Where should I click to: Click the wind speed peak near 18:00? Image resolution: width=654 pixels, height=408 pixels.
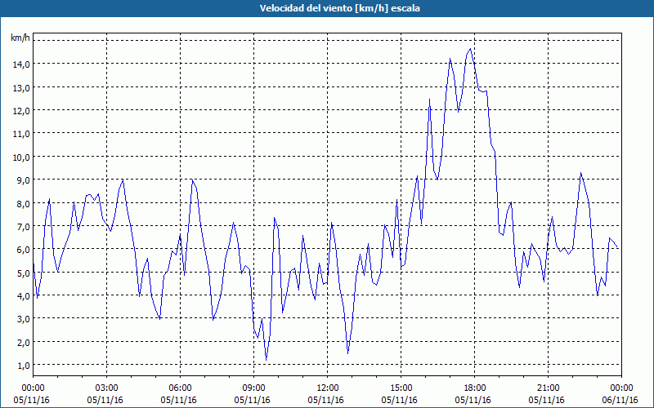(471, 49)
